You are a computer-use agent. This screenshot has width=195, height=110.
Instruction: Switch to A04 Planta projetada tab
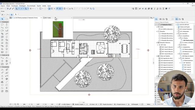(26, 18)
